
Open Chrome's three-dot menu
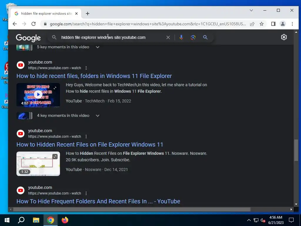coord(292,24)
